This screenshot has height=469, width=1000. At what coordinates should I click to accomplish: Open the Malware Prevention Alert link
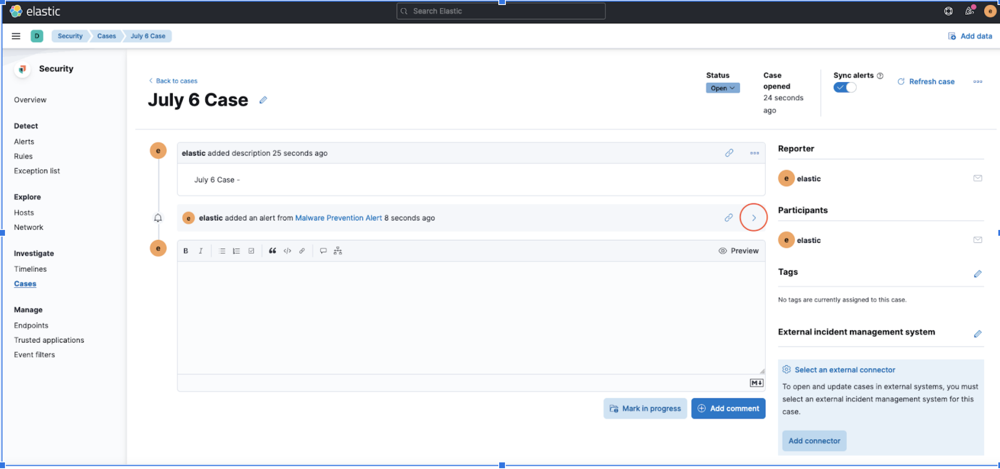[338, 218]
